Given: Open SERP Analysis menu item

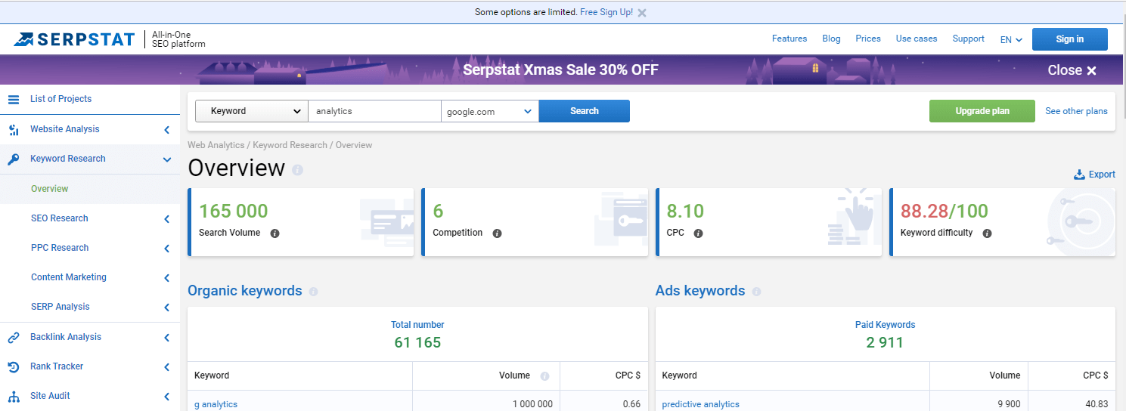Looking at the screenshot, I should 60,307.
